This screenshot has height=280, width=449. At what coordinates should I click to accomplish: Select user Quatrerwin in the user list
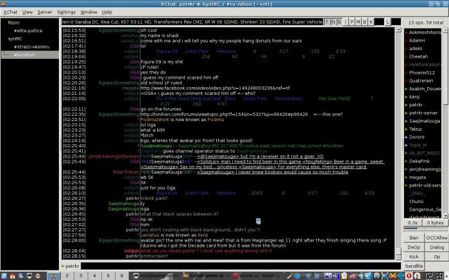tap(421, 81)
